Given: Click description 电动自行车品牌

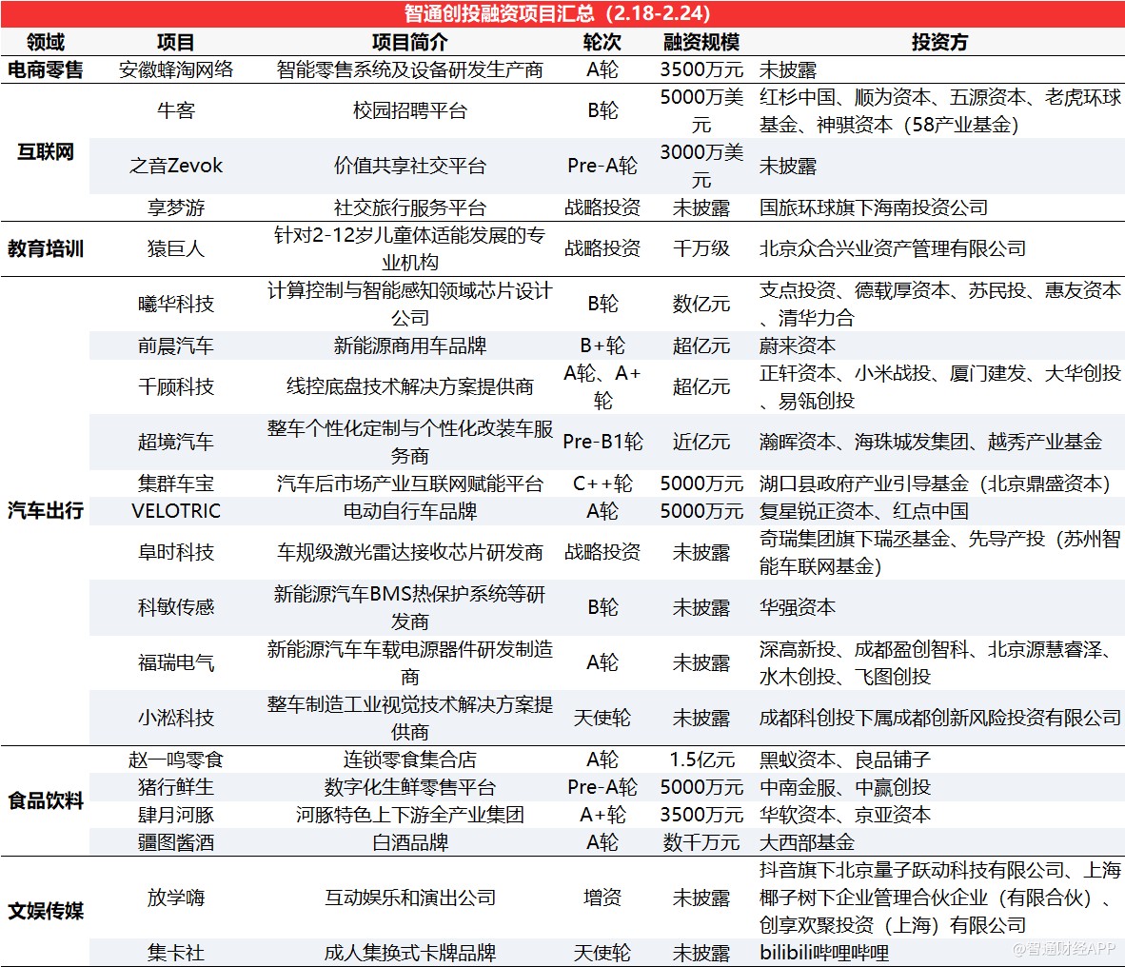Looking at the screenshot, I should pos(409,511).
